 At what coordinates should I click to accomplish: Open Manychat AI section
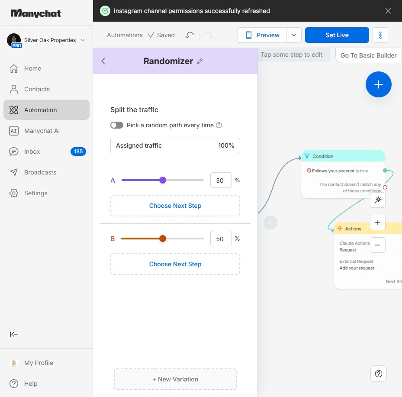click(x=46, y=131)
